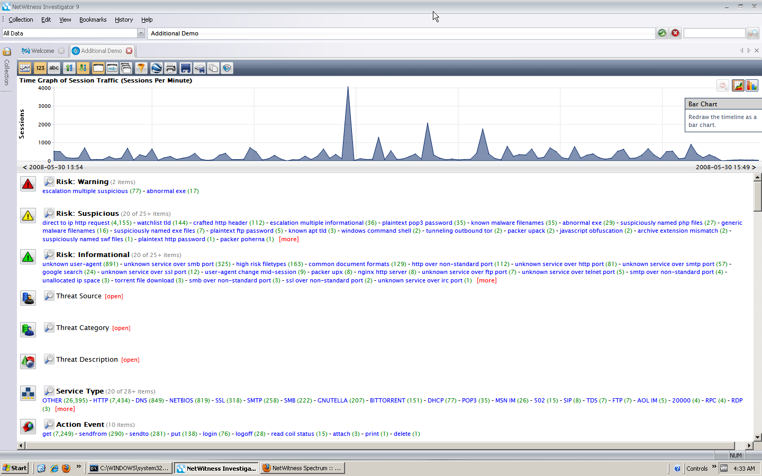The height and width of the screenshot is (476, 762).
Task: Click the printer icon to print report
Action: point(170,68)
